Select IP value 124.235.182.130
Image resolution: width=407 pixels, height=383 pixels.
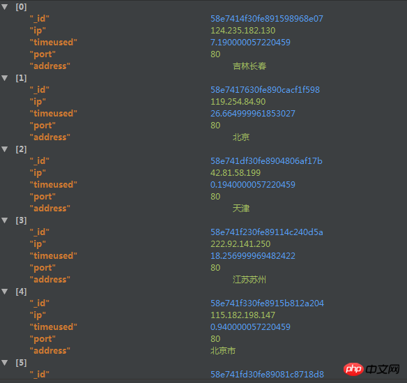[243, 31]
